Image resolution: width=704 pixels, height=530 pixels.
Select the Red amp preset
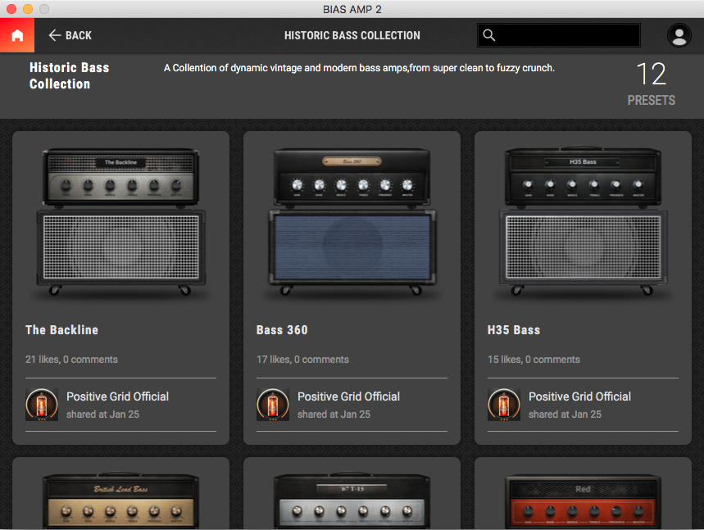(583, 500)
